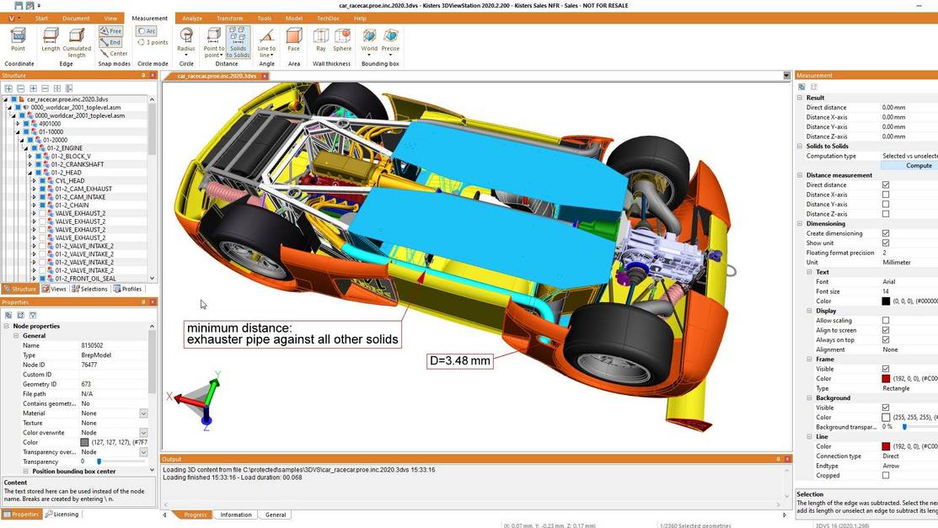Open the TechDoc ribbon tab
Image resolution: width=938 pixels, height=528 pixels.
pos(328,19)
